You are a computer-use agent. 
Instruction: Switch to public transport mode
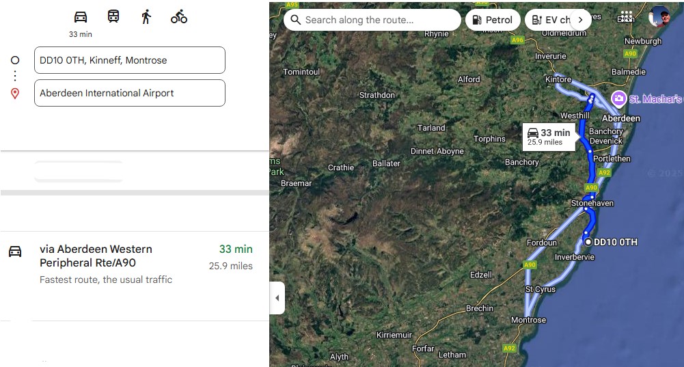[113, 17]
